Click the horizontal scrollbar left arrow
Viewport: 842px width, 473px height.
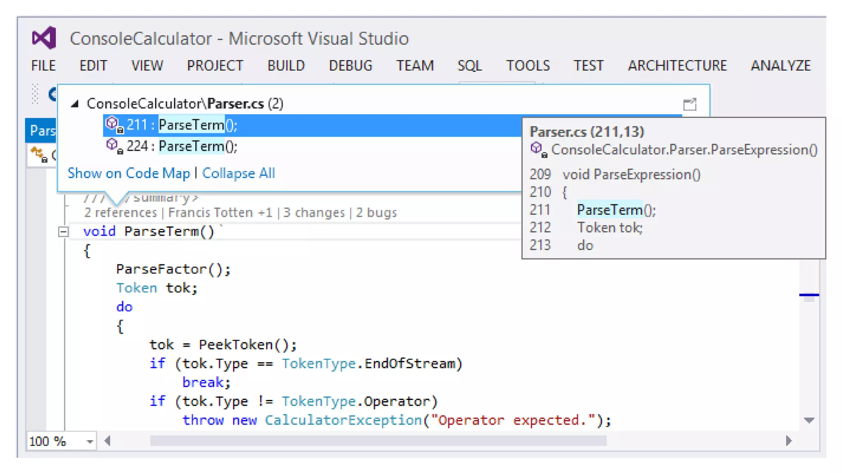click(108, 441)
